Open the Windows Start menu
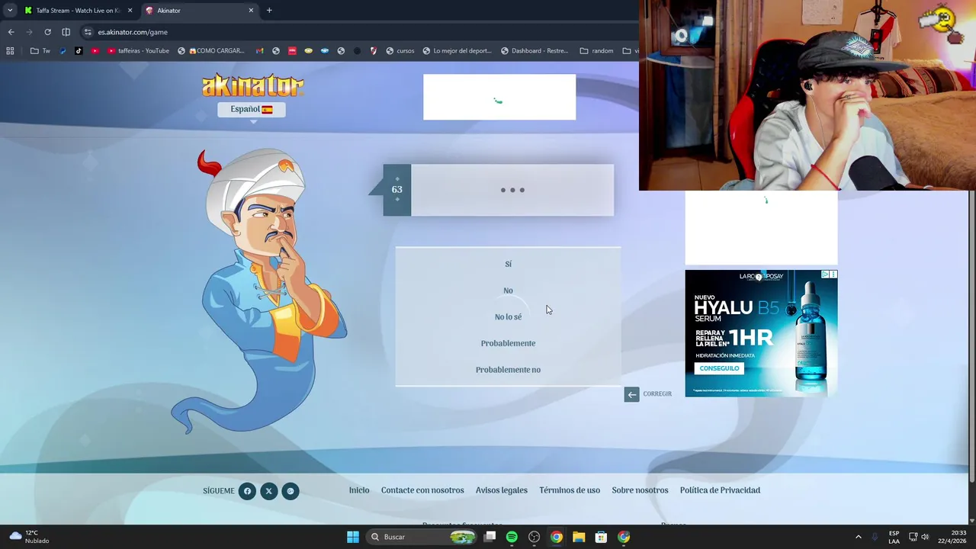976x549 pixels. pyautogui.click(x=352, y=537)
